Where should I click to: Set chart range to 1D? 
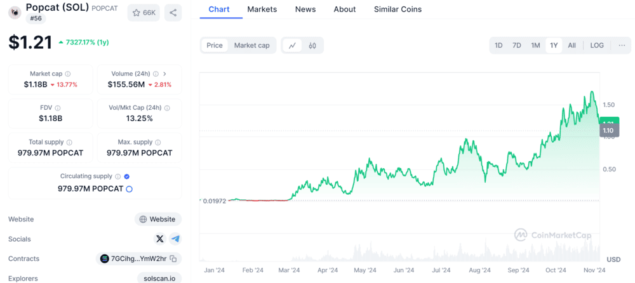pos(498,45)
